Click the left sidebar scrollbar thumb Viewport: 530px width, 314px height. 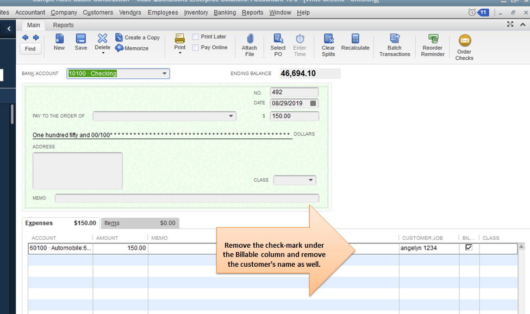(12, 114)
